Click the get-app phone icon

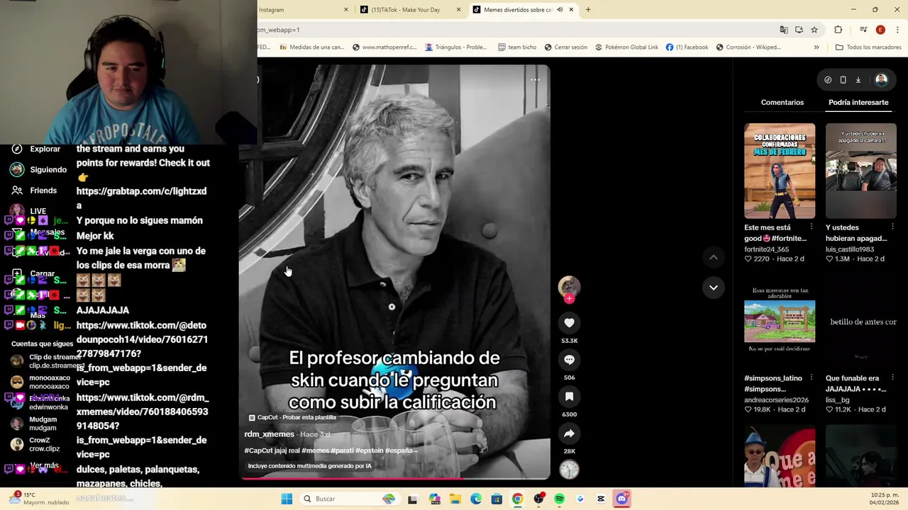pyautogui.click(x=843, y=80)
